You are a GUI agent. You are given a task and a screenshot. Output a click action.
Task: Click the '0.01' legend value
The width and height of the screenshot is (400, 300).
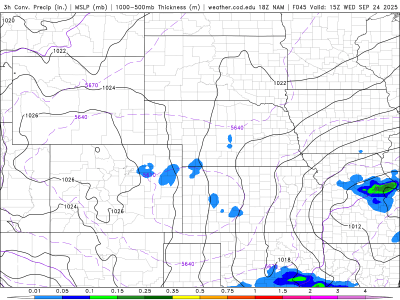(x=34, y=291)
